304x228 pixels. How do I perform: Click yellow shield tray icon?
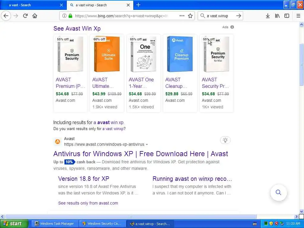(271, 224)
